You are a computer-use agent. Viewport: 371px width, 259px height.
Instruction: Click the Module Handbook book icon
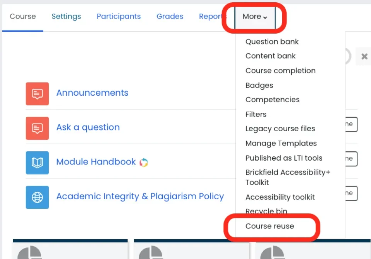tap(37, 163)
